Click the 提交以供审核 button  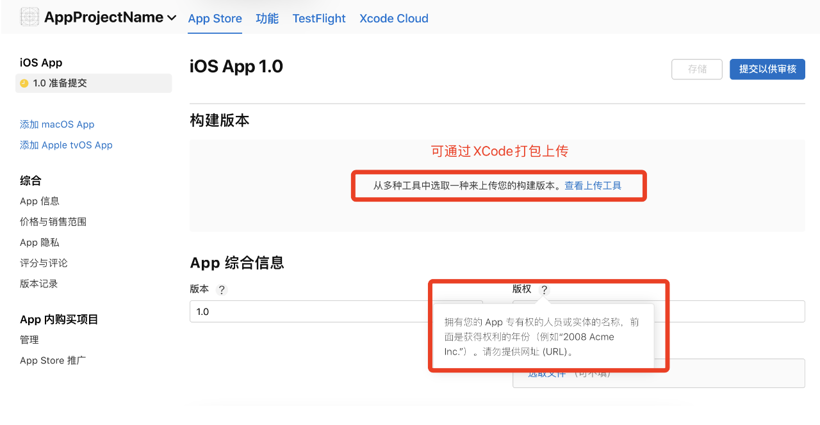(767, 69)
